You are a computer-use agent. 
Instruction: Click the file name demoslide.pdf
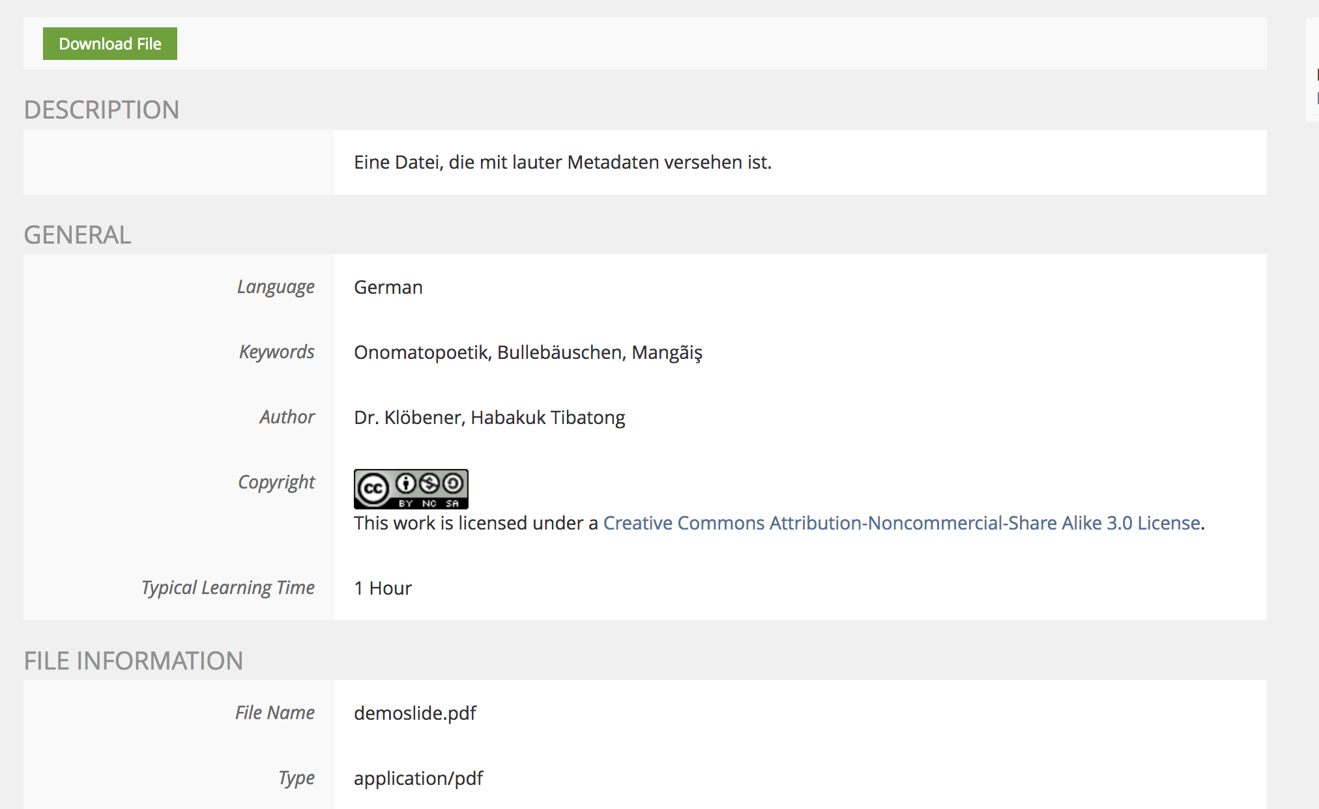[x=414, y=713]
